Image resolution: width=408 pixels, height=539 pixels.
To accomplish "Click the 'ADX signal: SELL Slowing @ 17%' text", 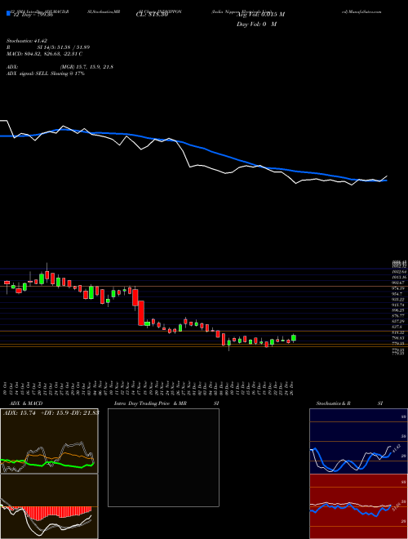I will pos(46,73).
